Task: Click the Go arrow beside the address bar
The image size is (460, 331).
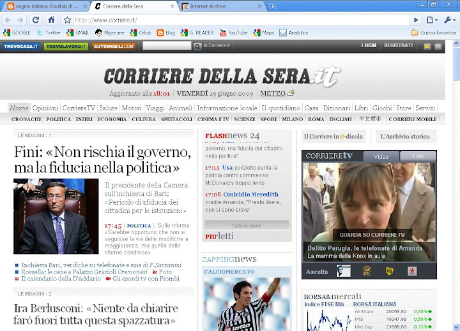Action: (x=416, y=20)
